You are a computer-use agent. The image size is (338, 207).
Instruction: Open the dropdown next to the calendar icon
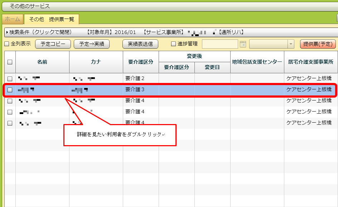(291, 44)
